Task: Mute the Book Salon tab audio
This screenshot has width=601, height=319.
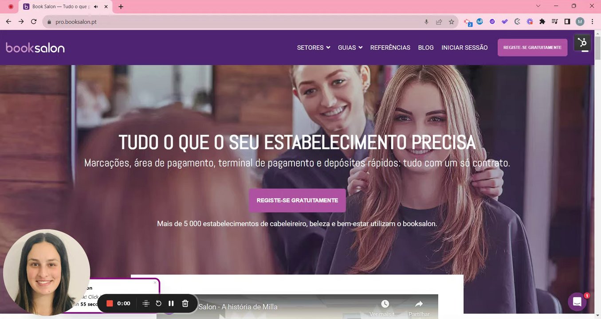Action: point(96,7)
